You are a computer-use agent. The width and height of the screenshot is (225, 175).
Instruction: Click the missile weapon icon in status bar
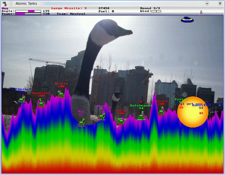(x=201, y=13)
